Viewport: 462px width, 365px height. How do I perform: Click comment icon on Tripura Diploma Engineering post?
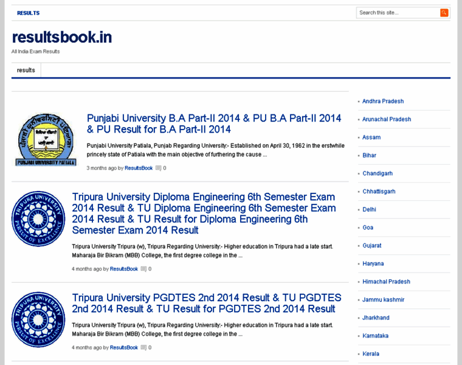pos(143,269)
